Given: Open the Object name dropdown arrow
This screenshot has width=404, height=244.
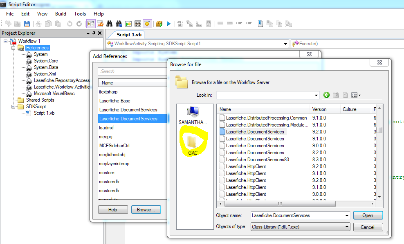Looking at the screenshot, I should point(347,215).
